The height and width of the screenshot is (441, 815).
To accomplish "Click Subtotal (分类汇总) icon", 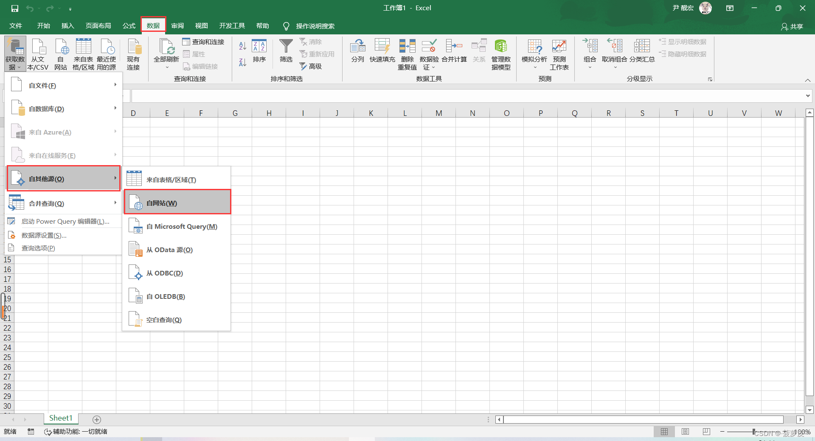I will pos(642,51).
